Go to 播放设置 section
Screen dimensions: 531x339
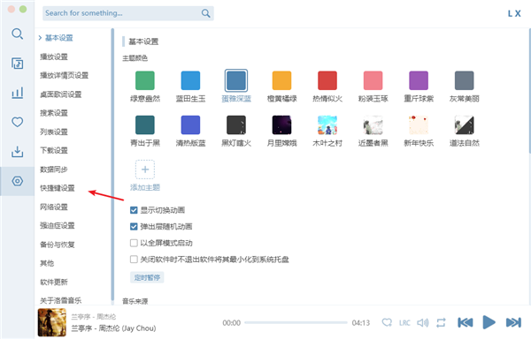[x=54, y=56]
